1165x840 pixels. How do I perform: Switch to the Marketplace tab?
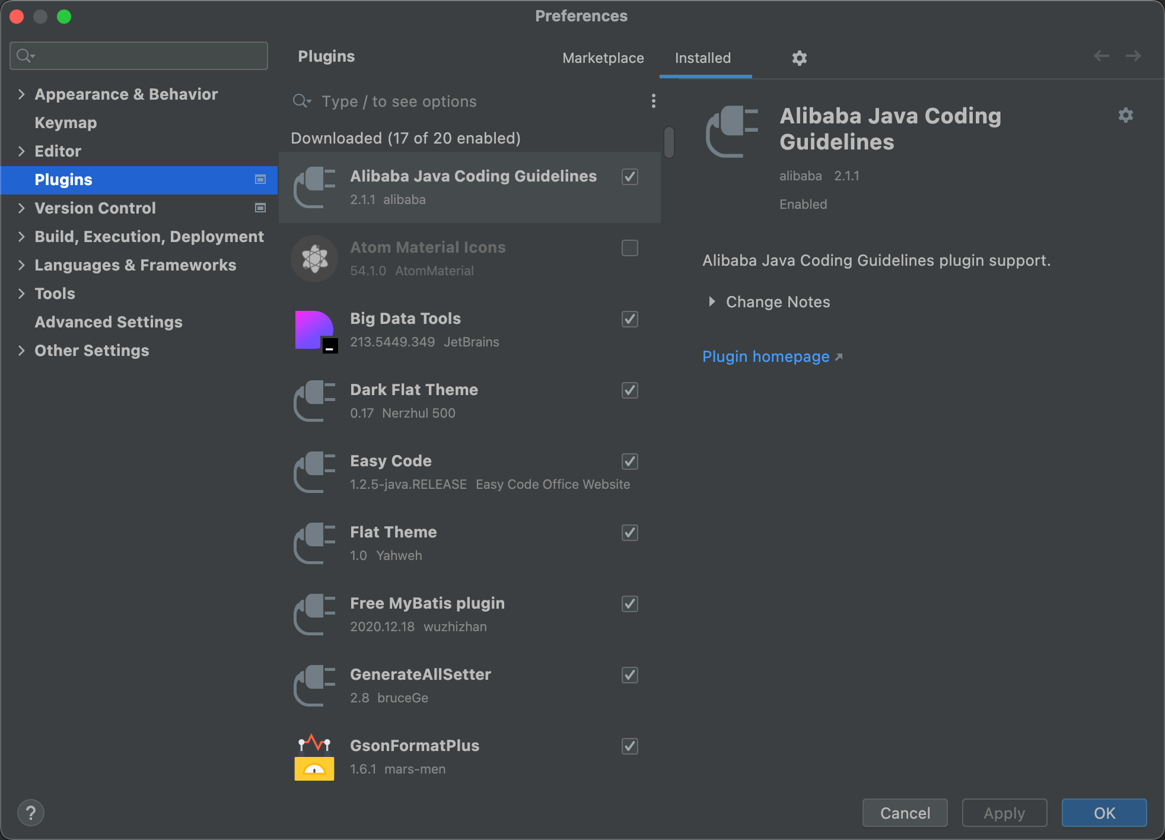[x=603, y=58]
